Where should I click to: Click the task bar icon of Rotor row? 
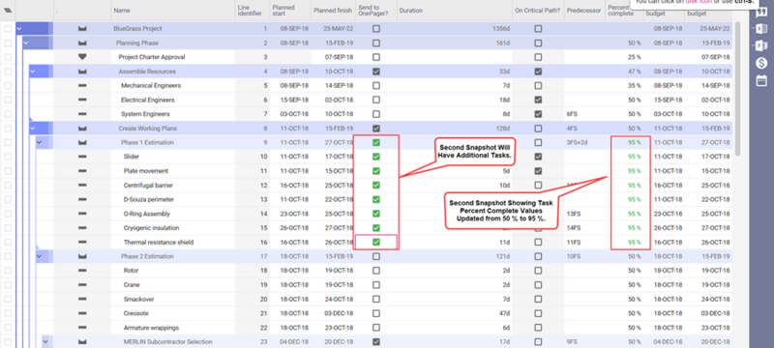tap(82, 271)
